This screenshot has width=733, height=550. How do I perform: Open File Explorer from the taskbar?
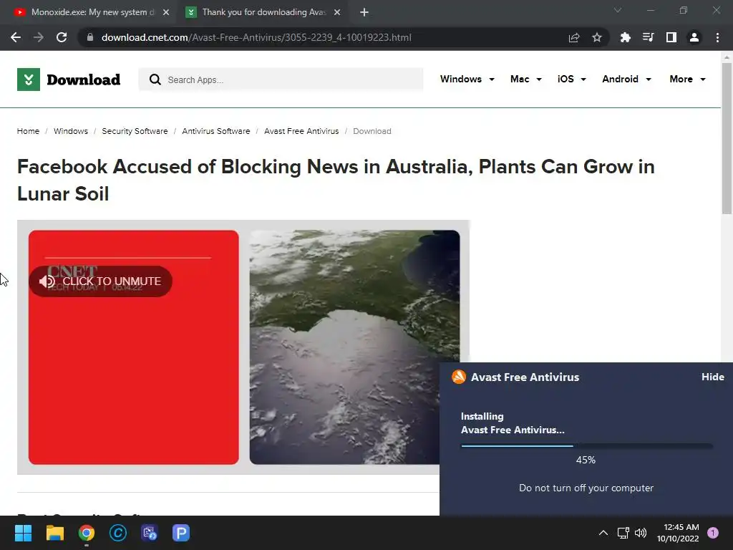[x=54, y=533]
